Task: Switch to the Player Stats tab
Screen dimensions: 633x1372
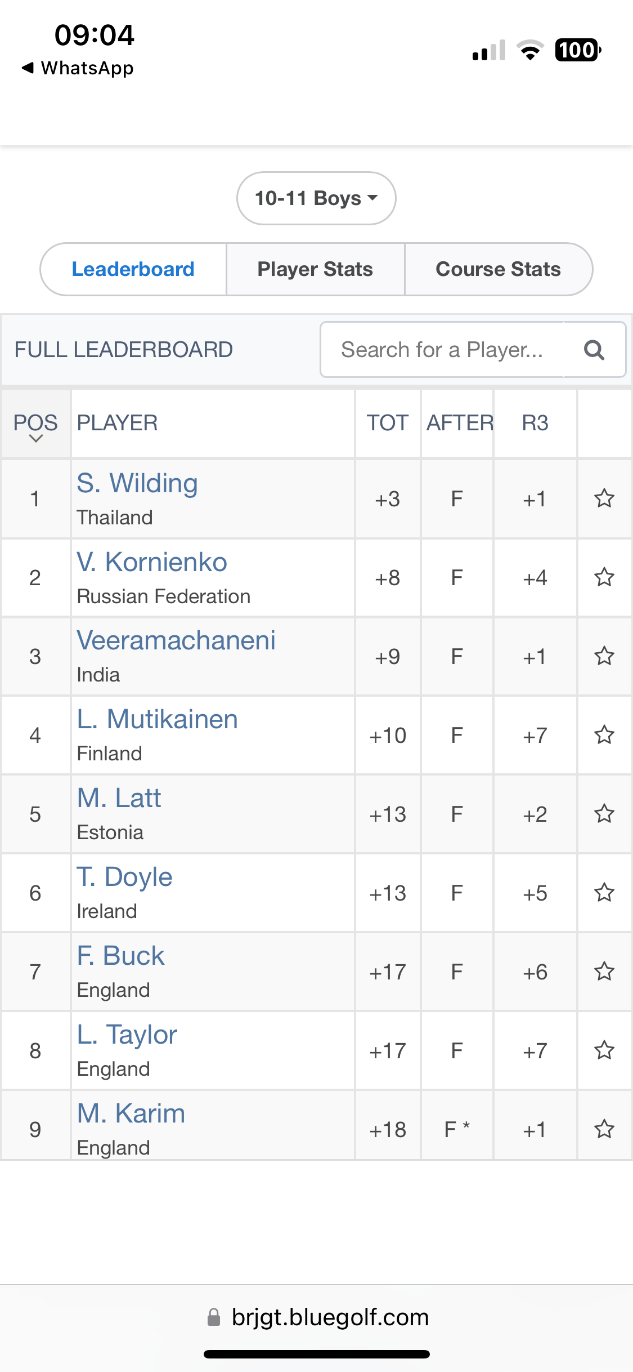Action: [315, 269]
